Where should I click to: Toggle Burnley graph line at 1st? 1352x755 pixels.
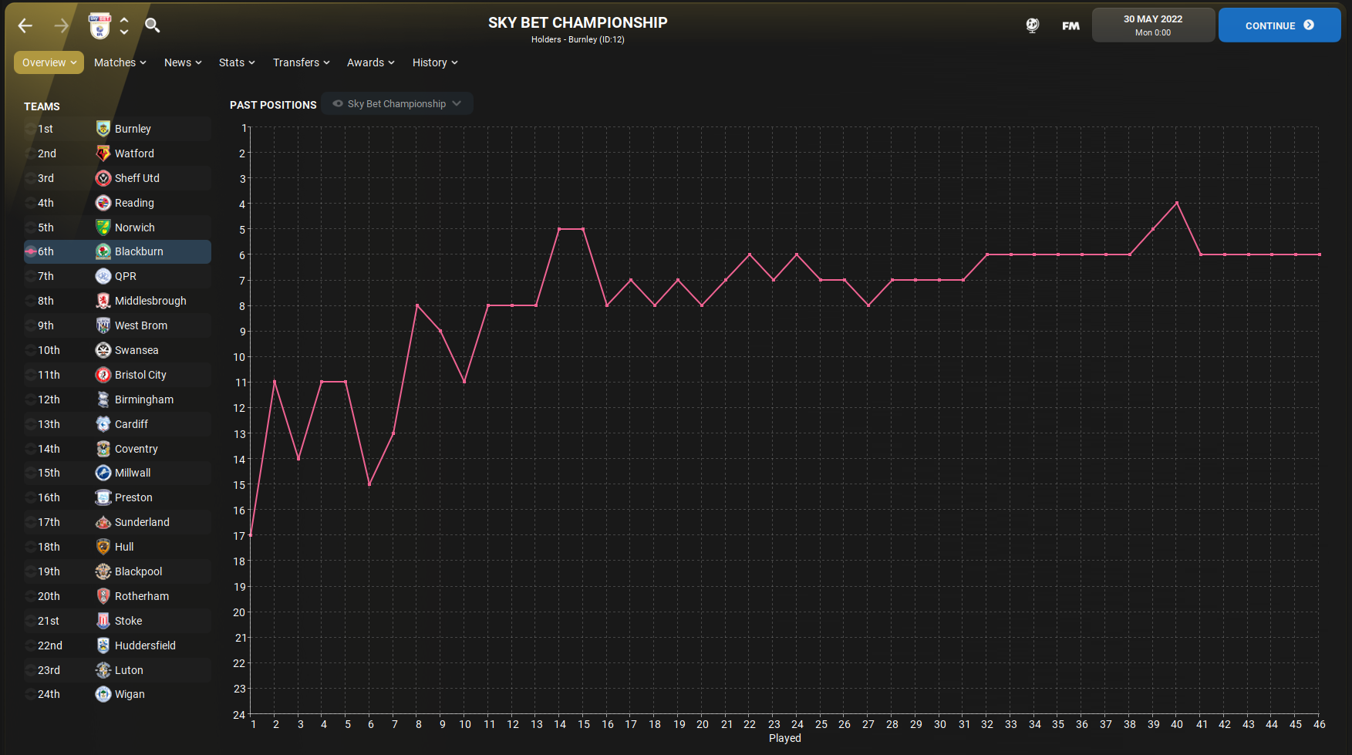coord(31,129)
